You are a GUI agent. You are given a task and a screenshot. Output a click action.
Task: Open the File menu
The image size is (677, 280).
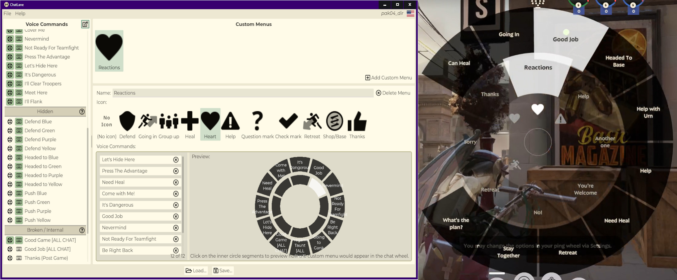7,13
